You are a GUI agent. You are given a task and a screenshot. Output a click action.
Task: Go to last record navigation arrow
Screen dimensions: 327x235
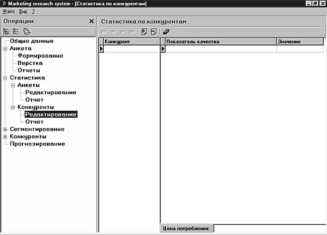click(132, 32)
